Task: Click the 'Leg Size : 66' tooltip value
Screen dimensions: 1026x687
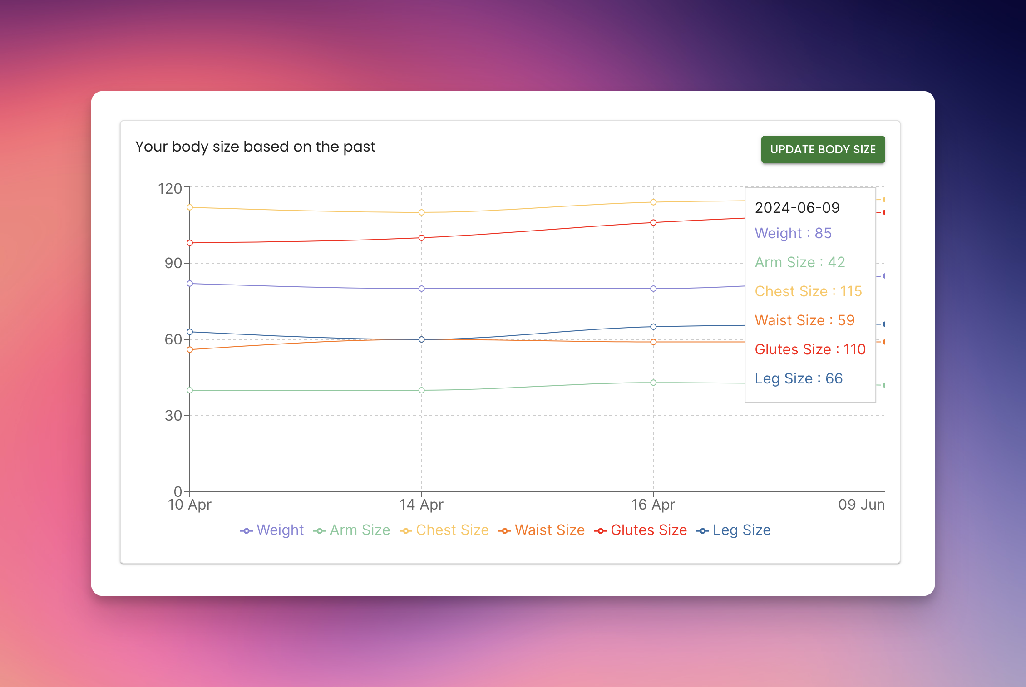Action: tap(799, 378)
